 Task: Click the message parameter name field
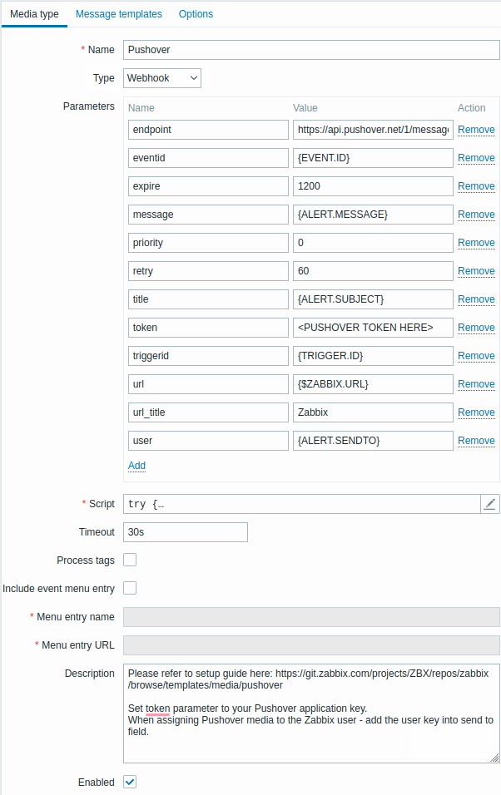[x=208, y=215]
